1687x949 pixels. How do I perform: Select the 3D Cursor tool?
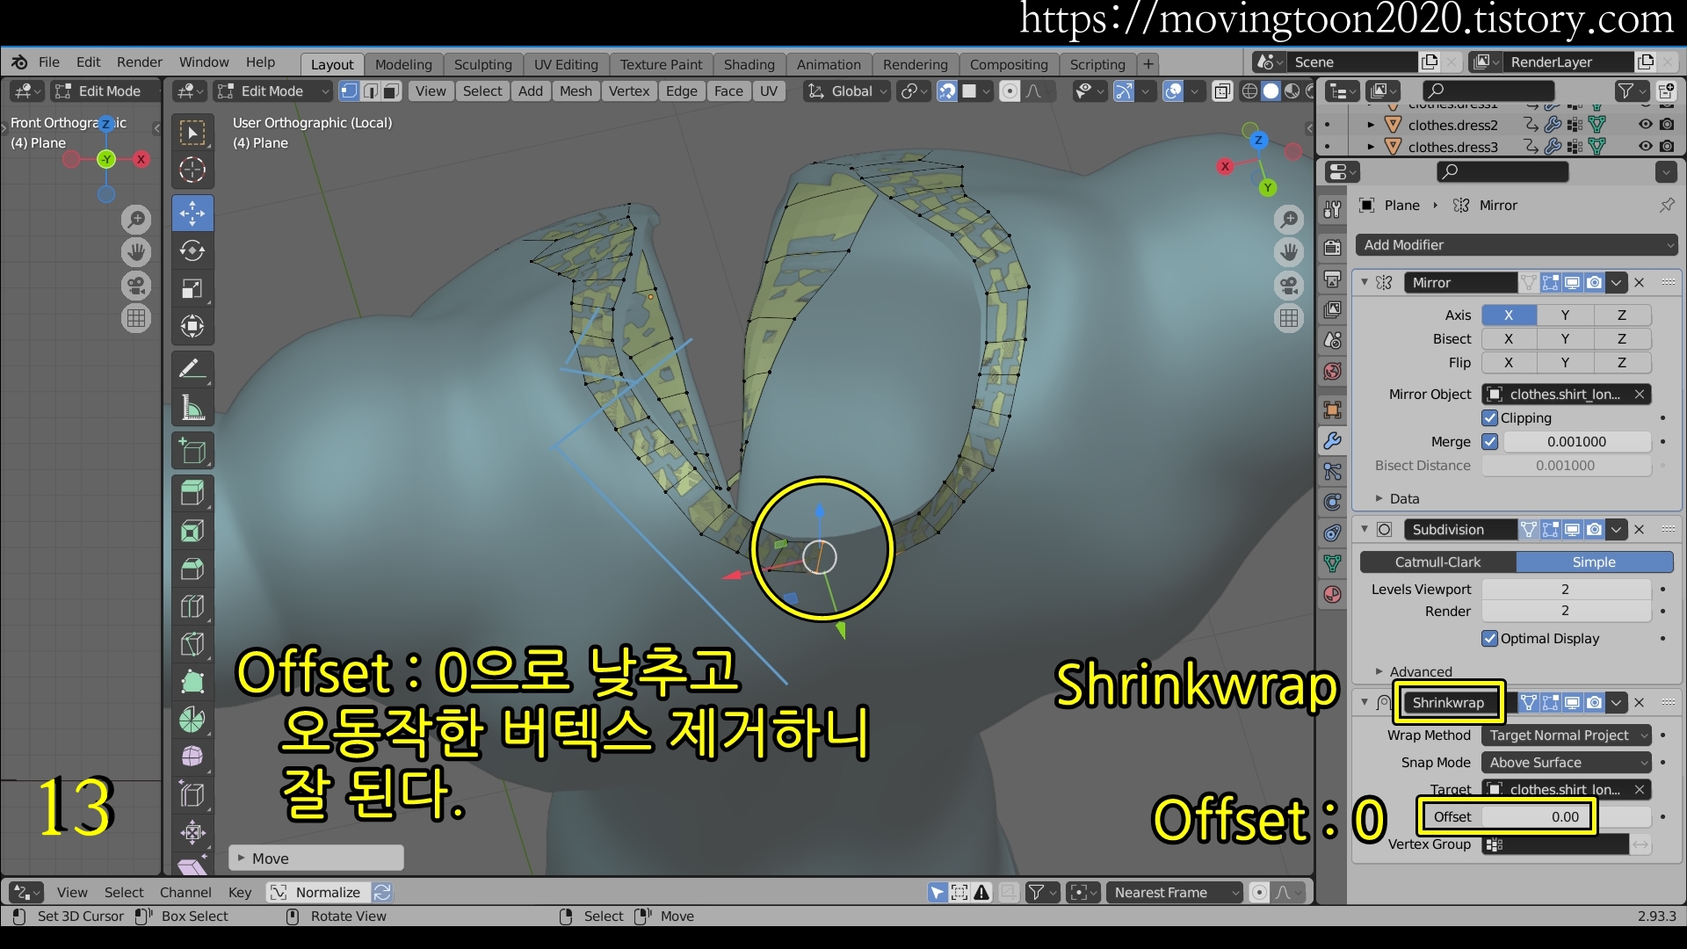(192, 170)
